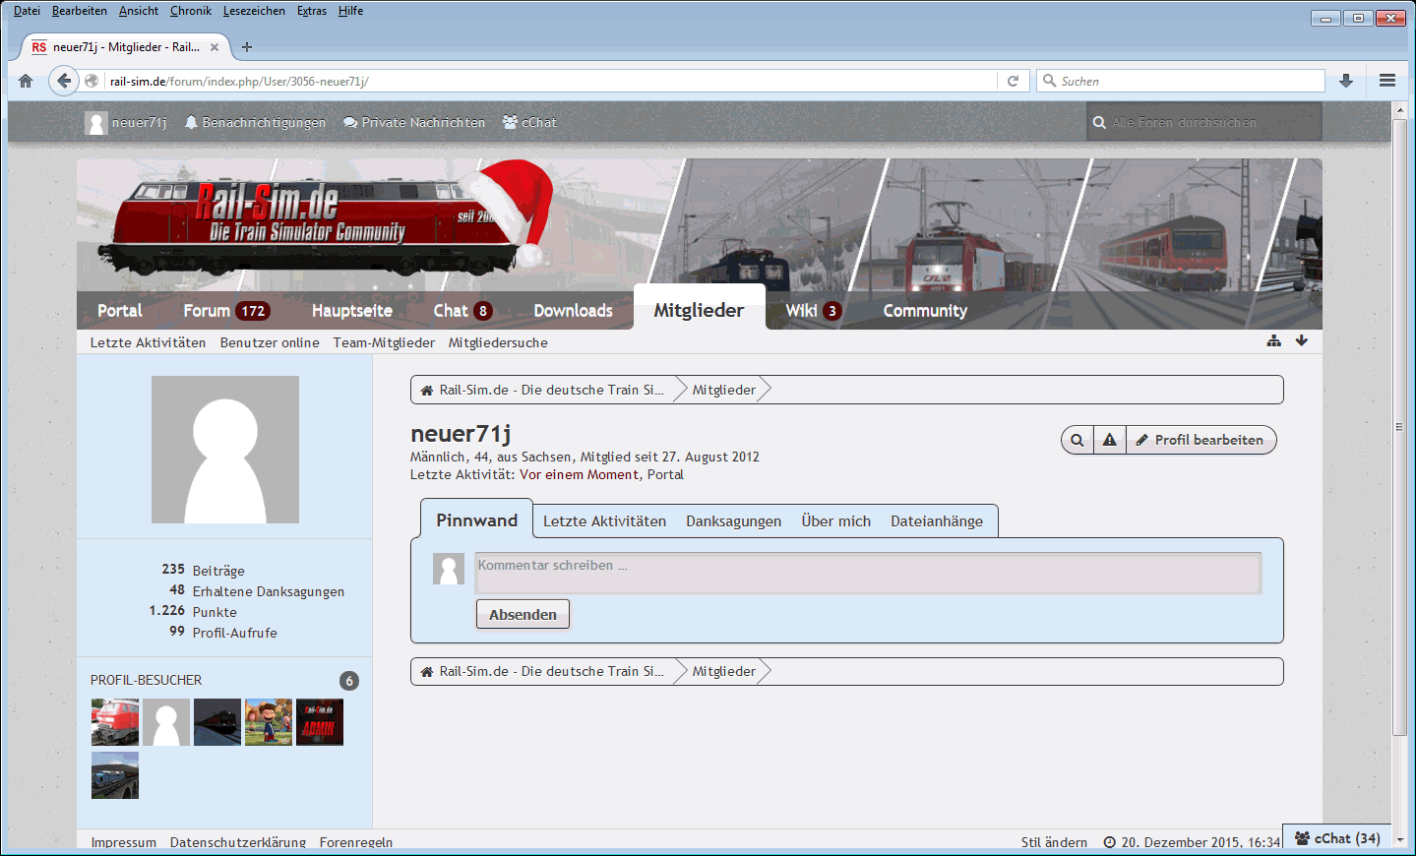Viewport: 1416px width, 856px height.
Task: Open the Wiki navigation tab
Action: click(x=813, y=311)
